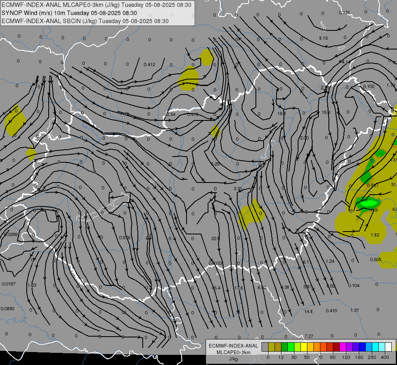This screenshot has height=365, width=397.
Task: Click the SYNOP Wind 10m header line
Action: tap(69, 13)
